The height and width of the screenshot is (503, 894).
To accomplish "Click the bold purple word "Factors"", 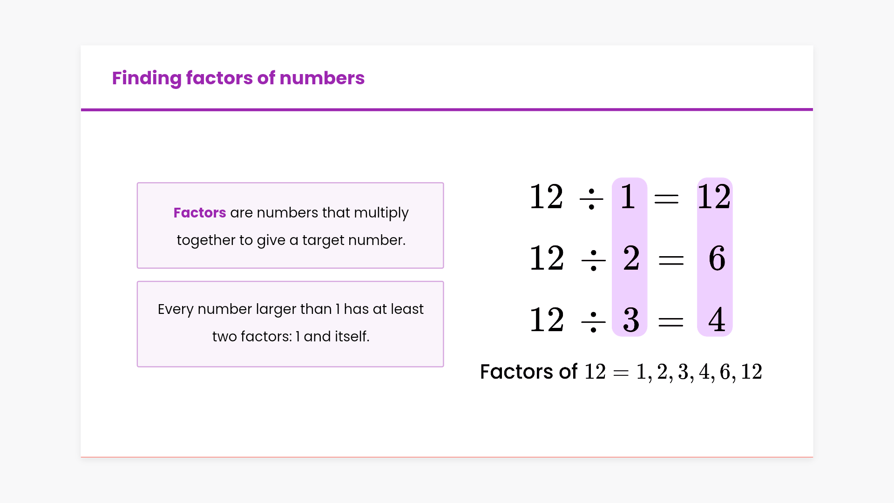I will [199, 212].
